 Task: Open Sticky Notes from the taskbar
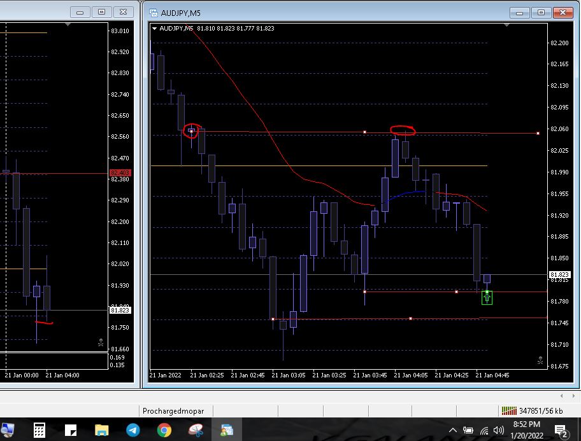coord(70,430)
